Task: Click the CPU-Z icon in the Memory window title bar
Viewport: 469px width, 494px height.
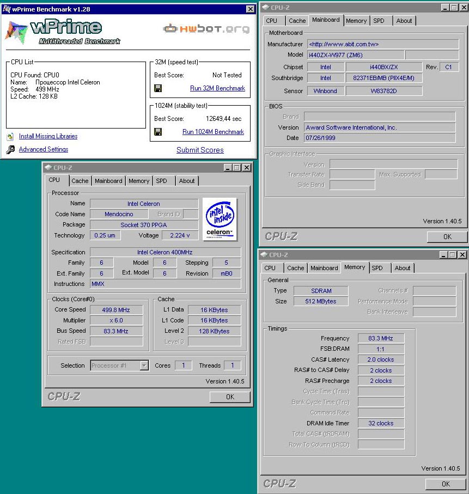Action: [264, 254]
